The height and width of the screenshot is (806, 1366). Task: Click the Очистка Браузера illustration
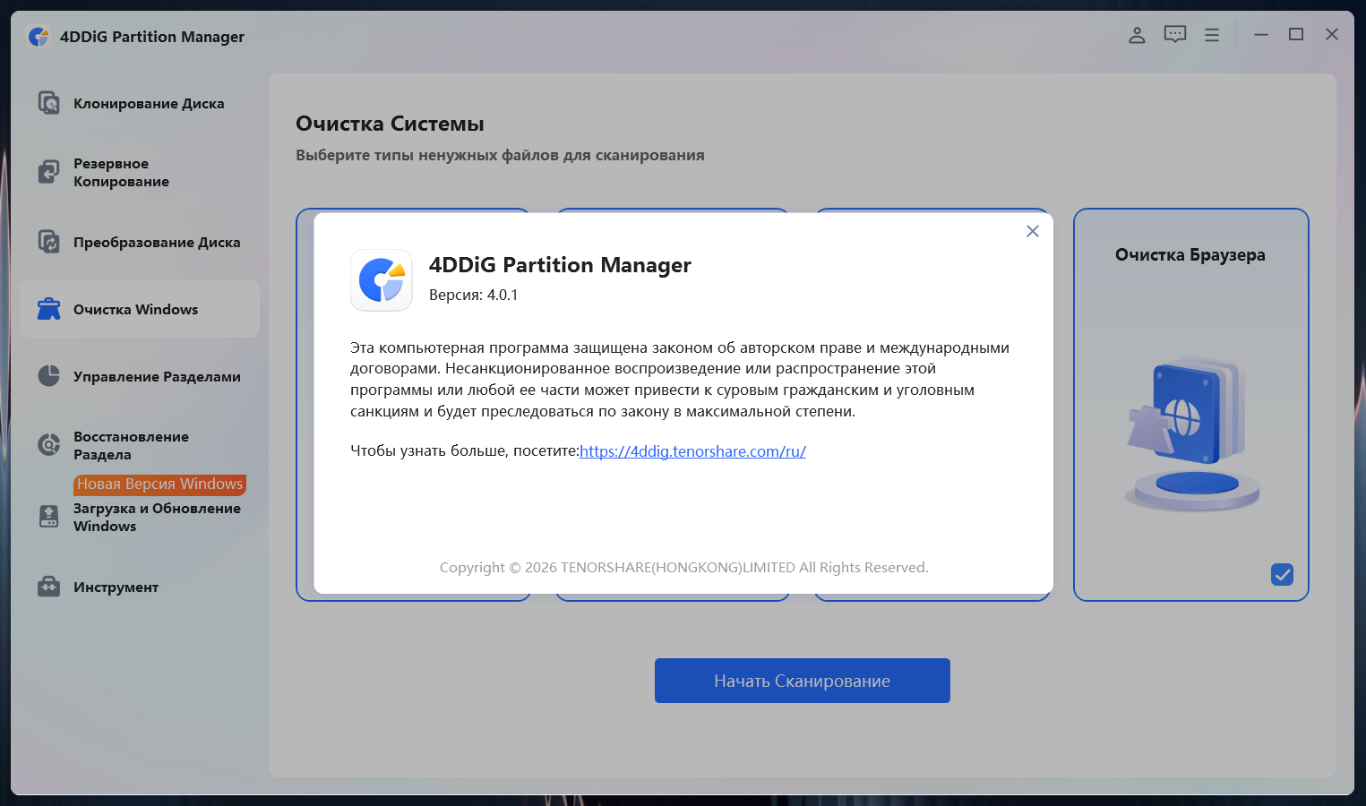(x=1191, y=433)
